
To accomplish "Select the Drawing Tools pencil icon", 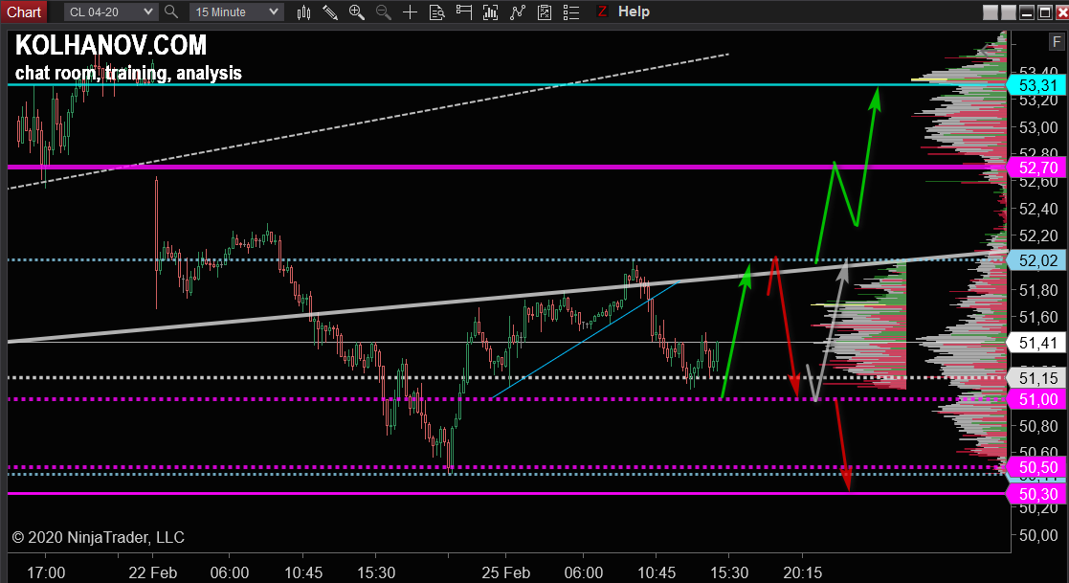I will [x=331, y=11].
